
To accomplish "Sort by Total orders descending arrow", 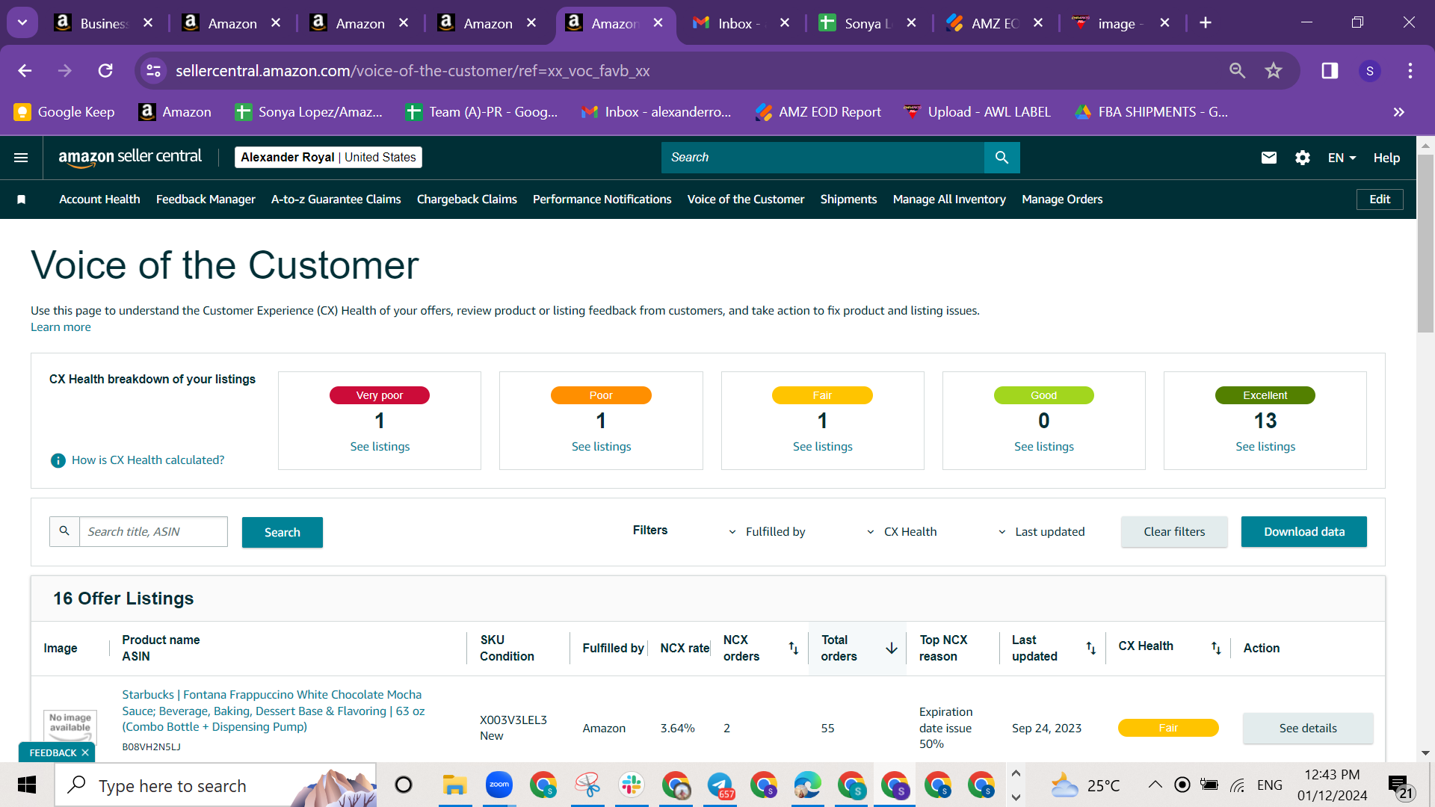I will 892,648.
